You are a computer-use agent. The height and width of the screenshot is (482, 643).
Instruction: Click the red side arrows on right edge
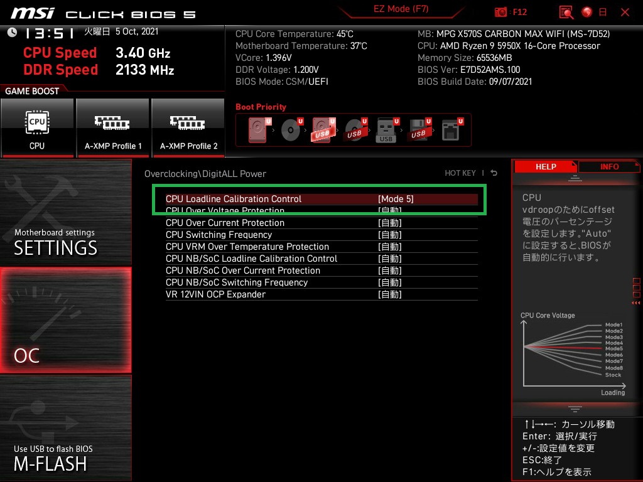point(636,303)
